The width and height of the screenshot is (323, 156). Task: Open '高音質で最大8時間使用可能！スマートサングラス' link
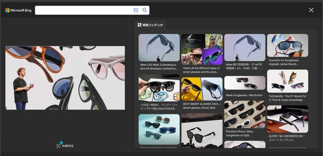pos(287,138)
